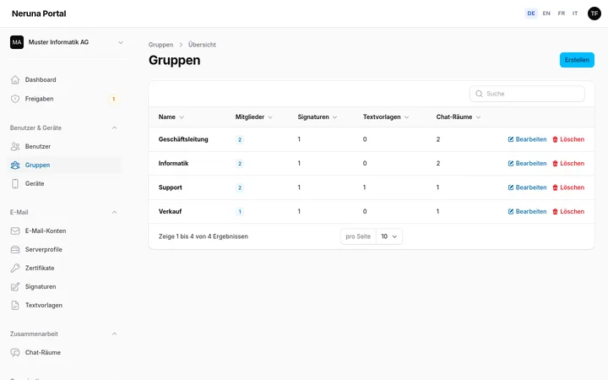Click the Geräte phone icon
The width and height of the screenshot is (608, 380).
click(15, 184)
